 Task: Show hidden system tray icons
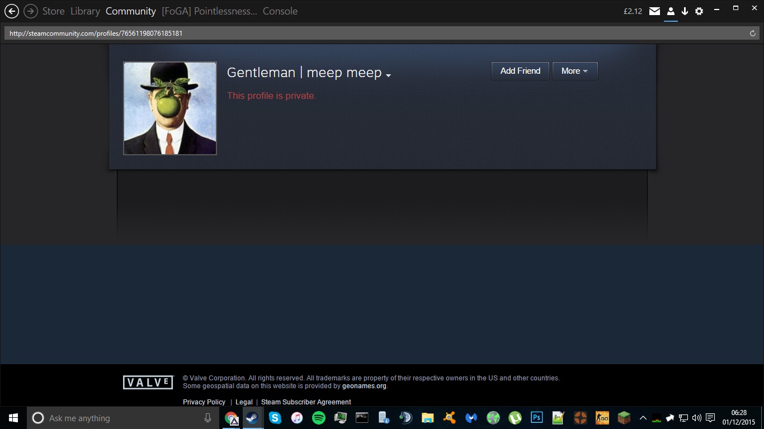coord(643,418)
